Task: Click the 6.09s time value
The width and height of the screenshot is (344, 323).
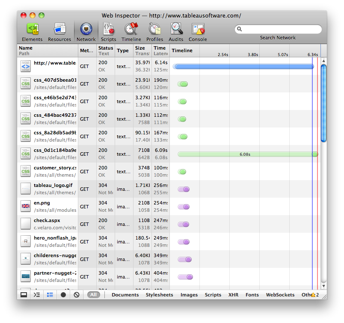Action: [x=161, y=150]
